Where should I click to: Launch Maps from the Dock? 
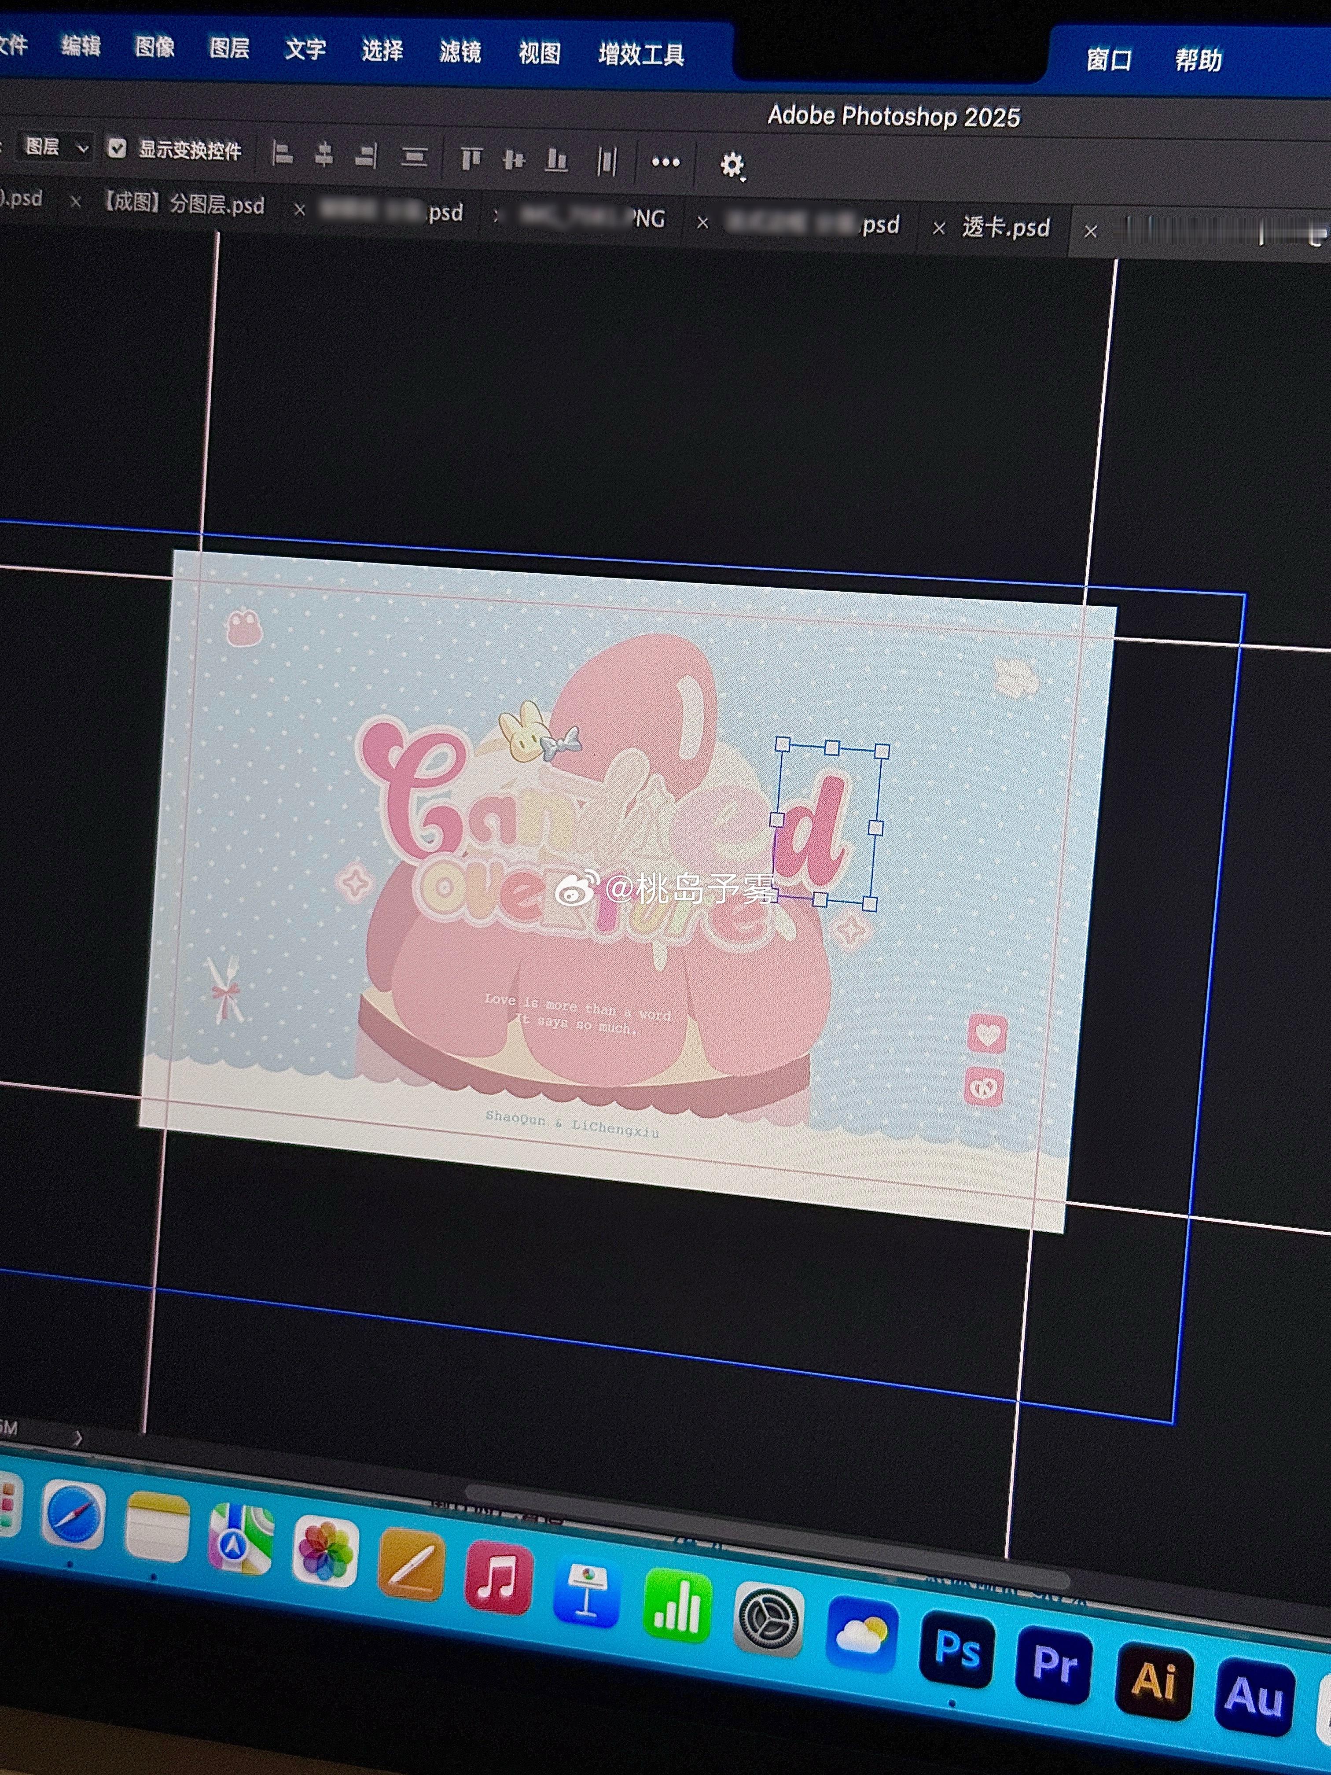(241, 1539)
